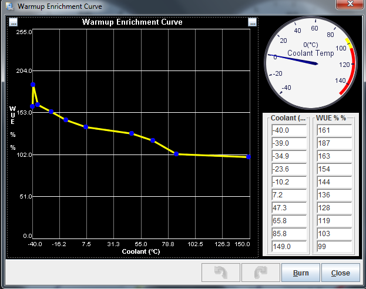
Task: Select the Coolant field showing 65.8
Action: coord(289,221)
